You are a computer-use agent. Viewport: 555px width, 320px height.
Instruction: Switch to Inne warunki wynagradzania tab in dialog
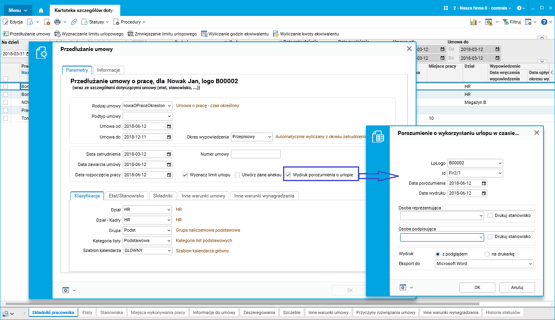pos(264,196)
